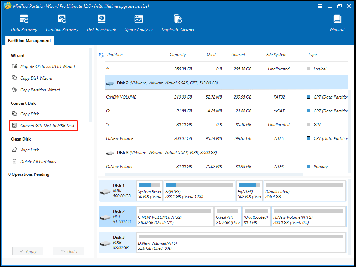
Task: Click the Disk 2 drive icon in partition list
Action: tap(110, 84)
